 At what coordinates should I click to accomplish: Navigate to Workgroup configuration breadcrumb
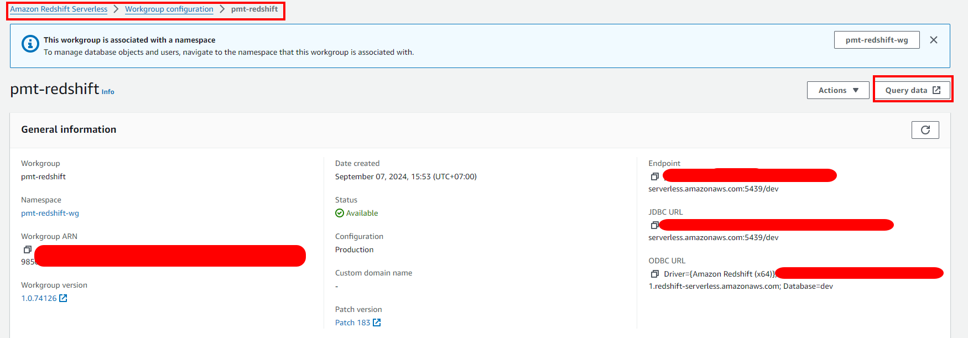(x=169, y=9)
